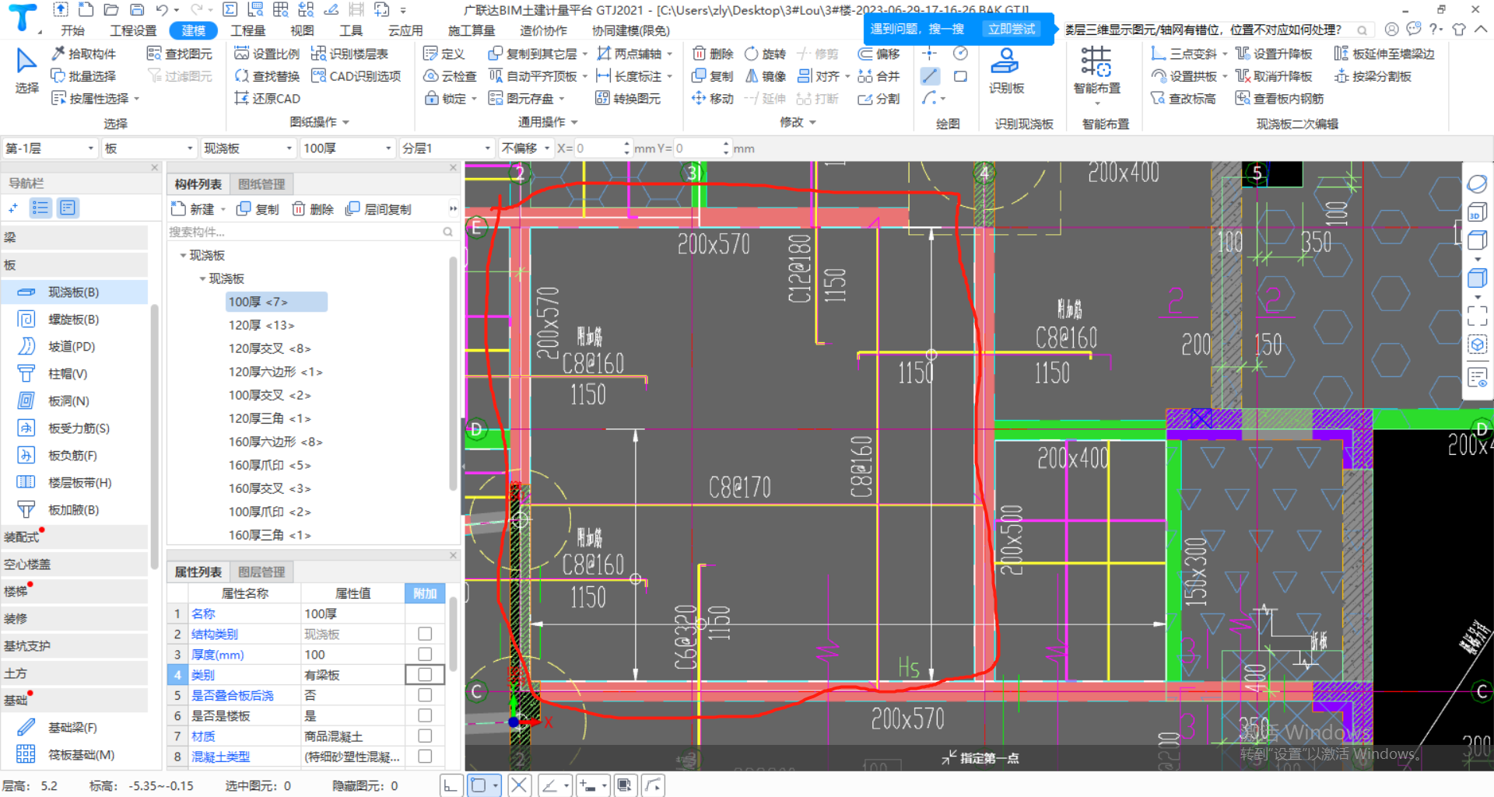1494x797 pixels.
Task: Open the 第-1层 floor dropdown
Action: click(x=50, y=148)
